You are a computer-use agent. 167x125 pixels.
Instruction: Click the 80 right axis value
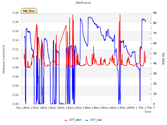pos(155,23)
